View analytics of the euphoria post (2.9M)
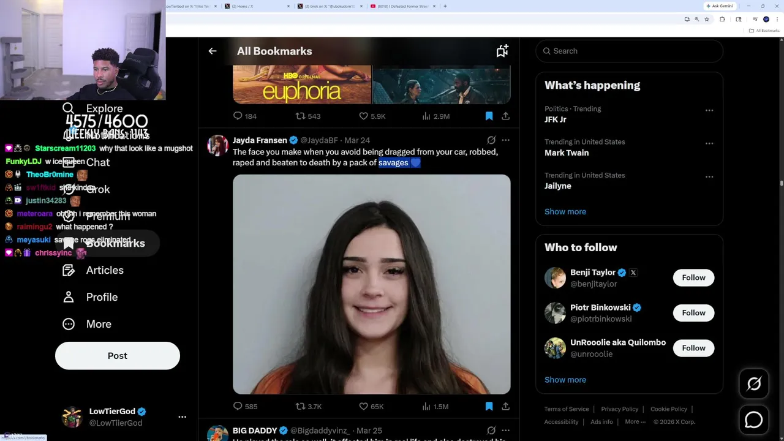This screenshot has height=441, width=784. click(x=436, y=116)
